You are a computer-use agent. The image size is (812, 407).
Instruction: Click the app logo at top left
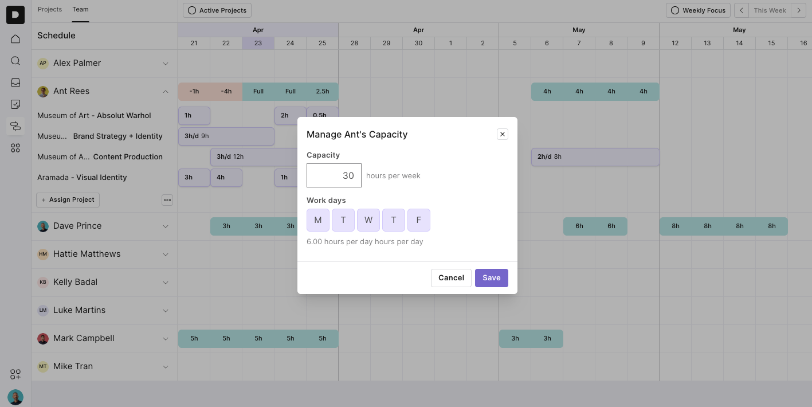coord(15,15)
